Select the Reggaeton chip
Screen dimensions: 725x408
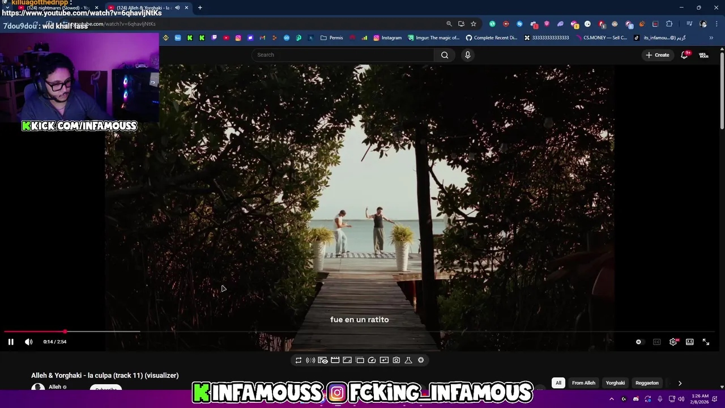tap(647, 383)
